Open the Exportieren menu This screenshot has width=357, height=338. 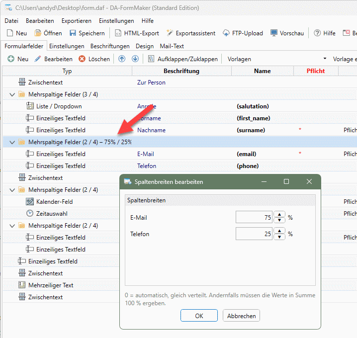pyautogui.click(x=76, y=21)
